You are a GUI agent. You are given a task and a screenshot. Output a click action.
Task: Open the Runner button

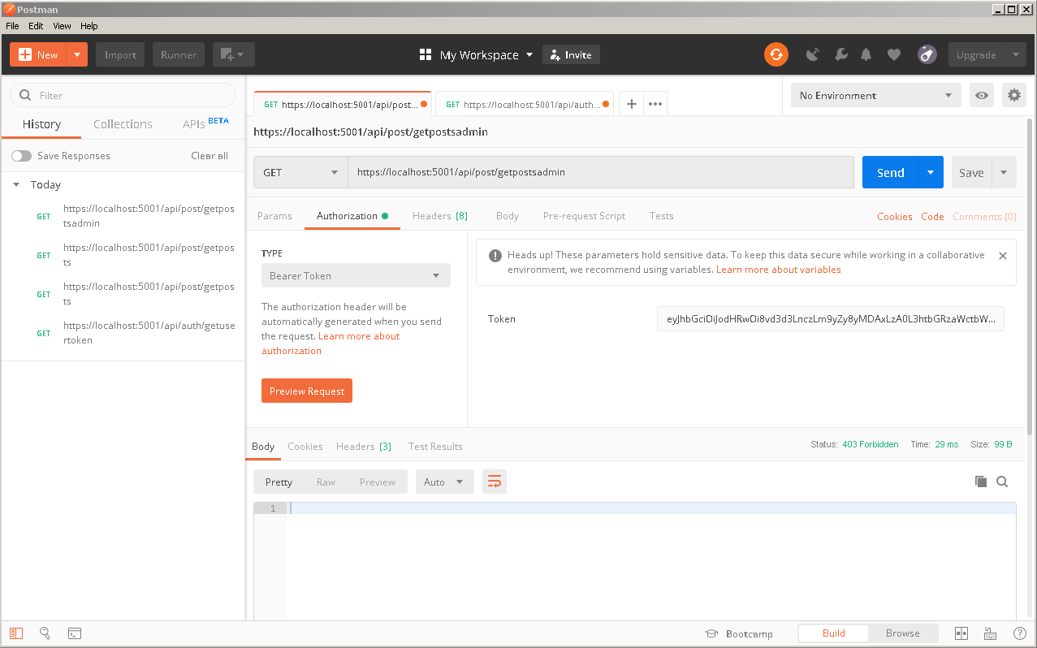click(x=179, y=54)
